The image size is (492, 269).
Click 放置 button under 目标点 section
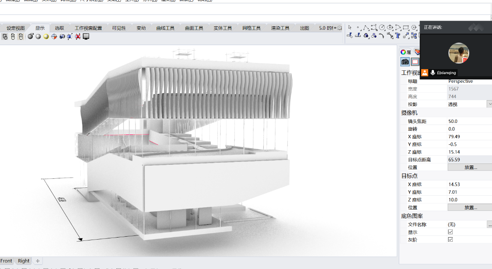click(470, 207)
